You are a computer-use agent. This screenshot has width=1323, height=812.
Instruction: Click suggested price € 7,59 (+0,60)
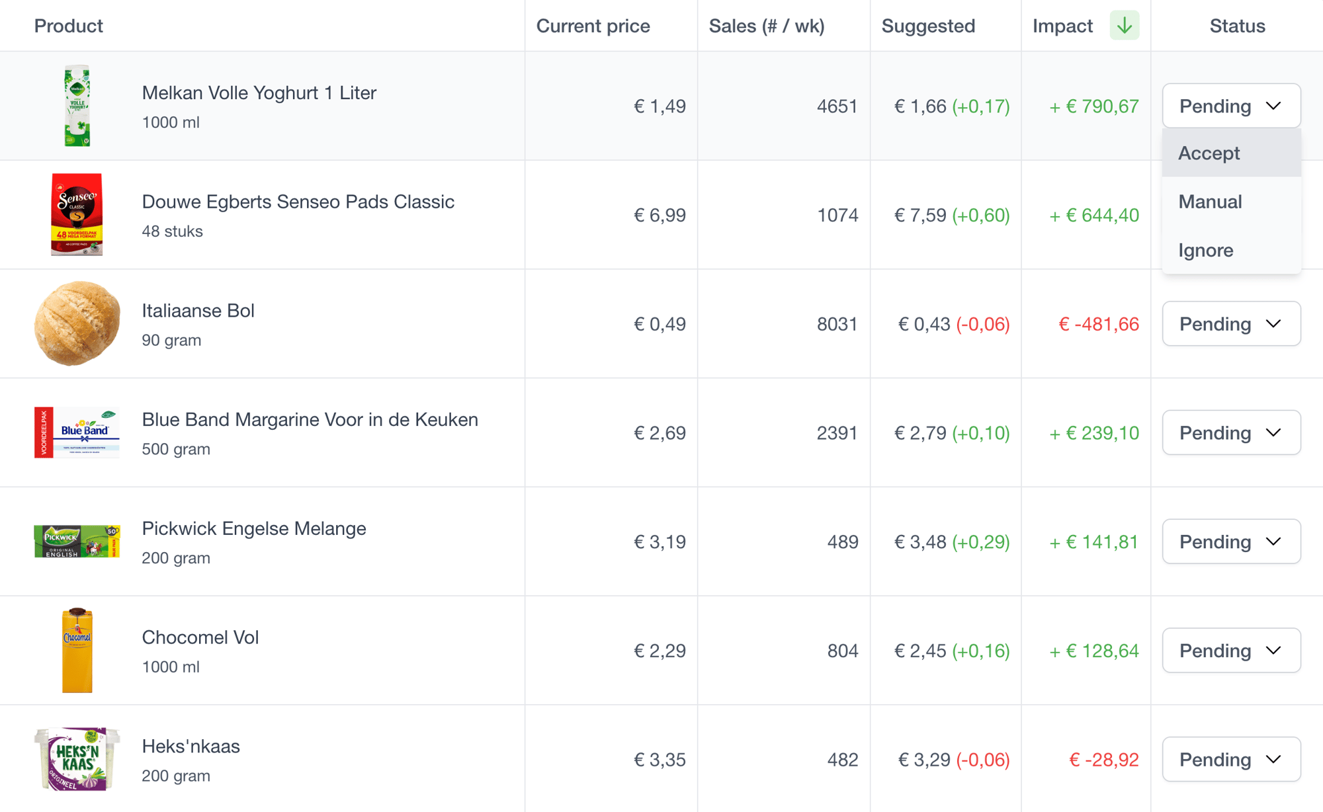click(x=952, y=215)
